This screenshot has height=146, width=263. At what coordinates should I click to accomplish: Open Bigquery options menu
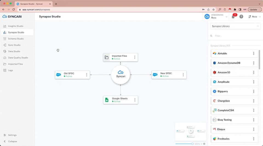[254, 91]
